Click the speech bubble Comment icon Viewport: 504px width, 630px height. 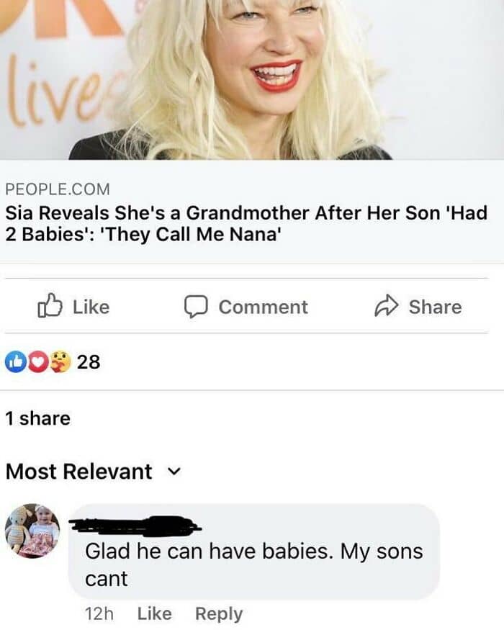[194, 307]
